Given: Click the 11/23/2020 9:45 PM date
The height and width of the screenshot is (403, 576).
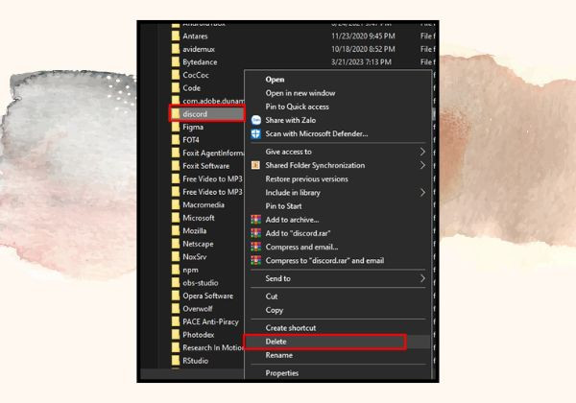Looking at the screenshot, I should (363, 36).
